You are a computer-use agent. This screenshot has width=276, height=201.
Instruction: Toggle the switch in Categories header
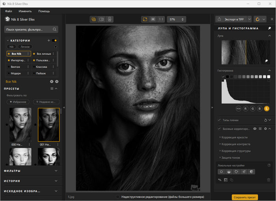(54, 40)
